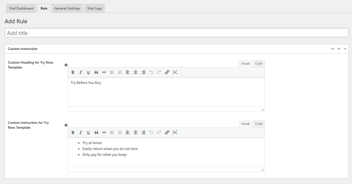Align left in Custom Heading editor
This screenshot has height=184, width=352.
(128, 72)
